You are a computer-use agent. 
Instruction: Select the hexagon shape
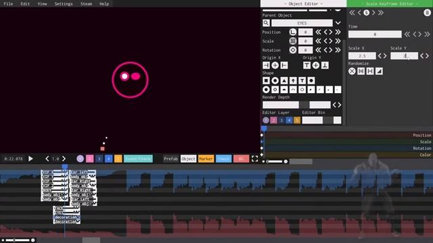pos(311,80)
